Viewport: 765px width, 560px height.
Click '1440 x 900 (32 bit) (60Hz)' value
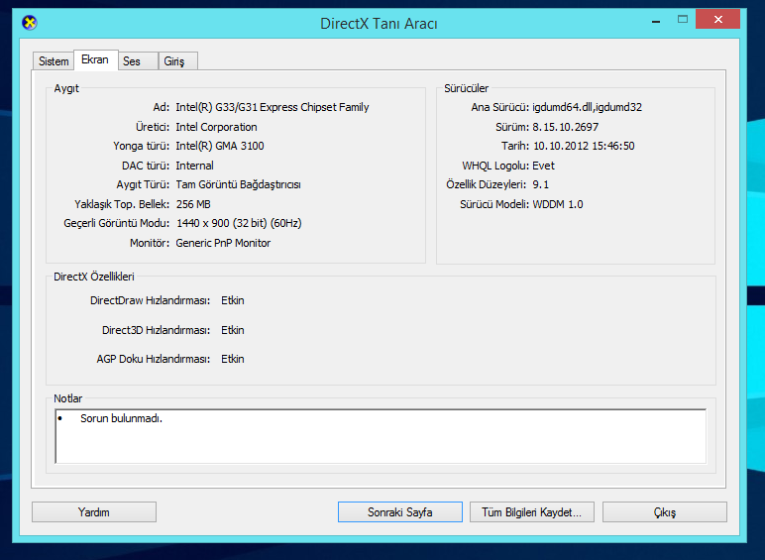point(239,223)
